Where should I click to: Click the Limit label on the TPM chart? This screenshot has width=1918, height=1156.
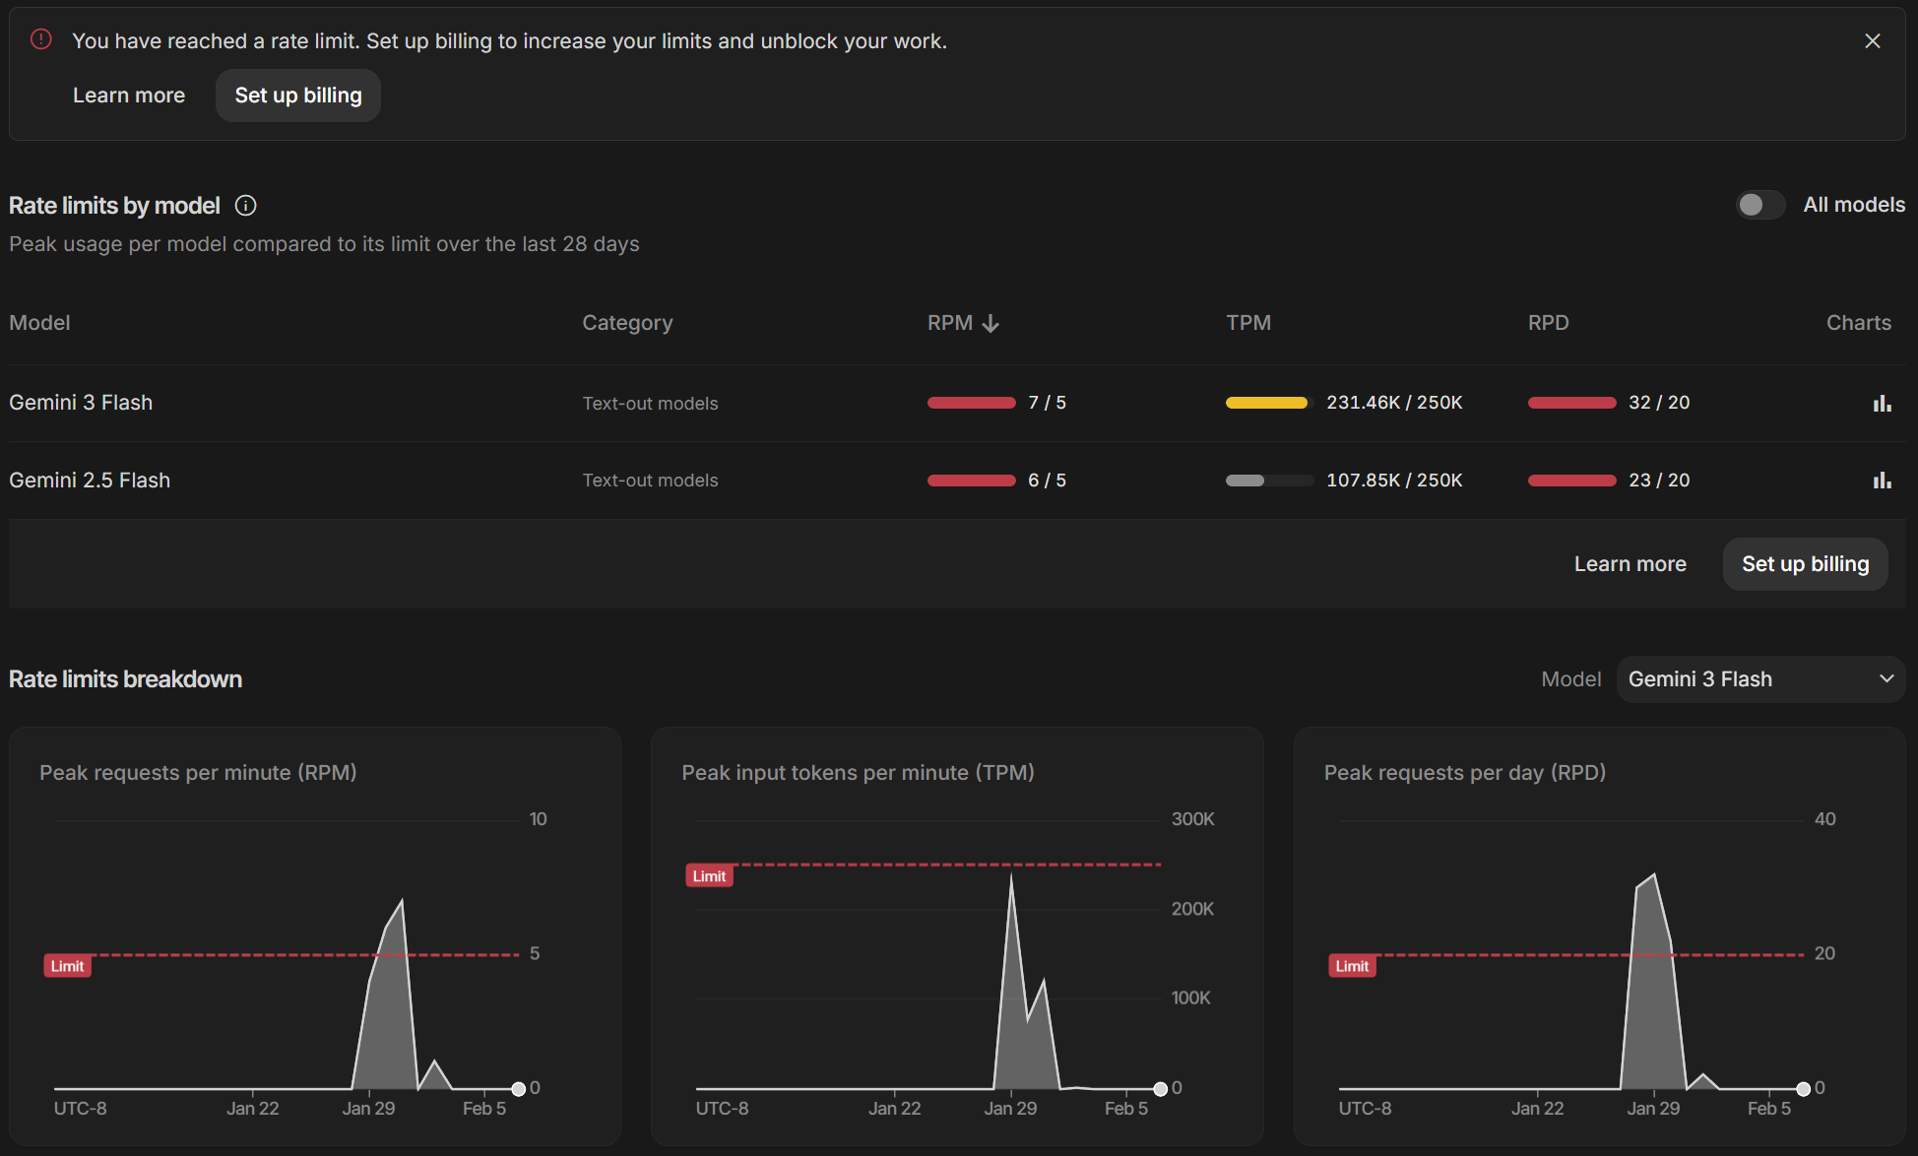(709, 876)
